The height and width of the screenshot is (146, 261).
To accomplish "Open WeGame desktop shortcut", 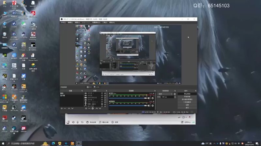I will (14, 87).
